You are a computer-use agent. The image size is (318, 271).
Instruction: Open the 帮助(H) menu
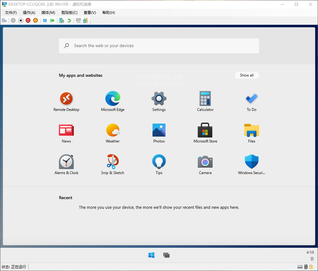(108, 13)
